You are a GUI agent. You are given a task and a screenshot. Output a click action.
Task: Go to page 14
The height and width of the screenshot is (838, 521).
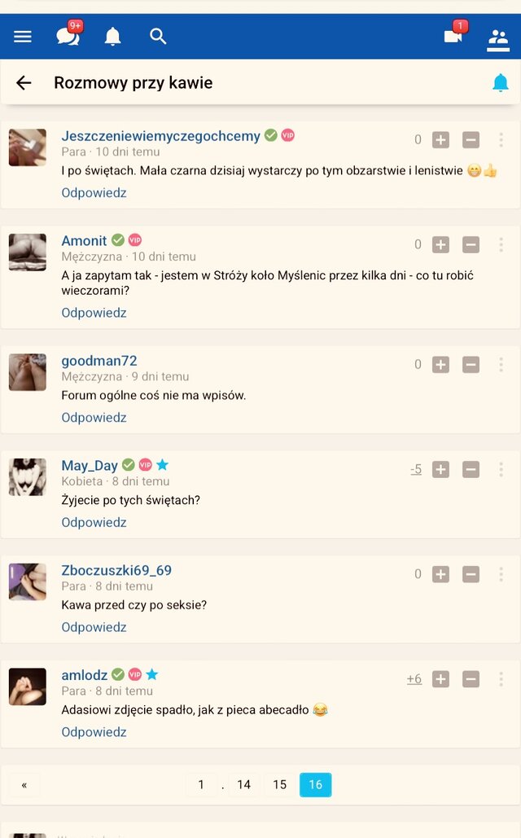[243, 784]
